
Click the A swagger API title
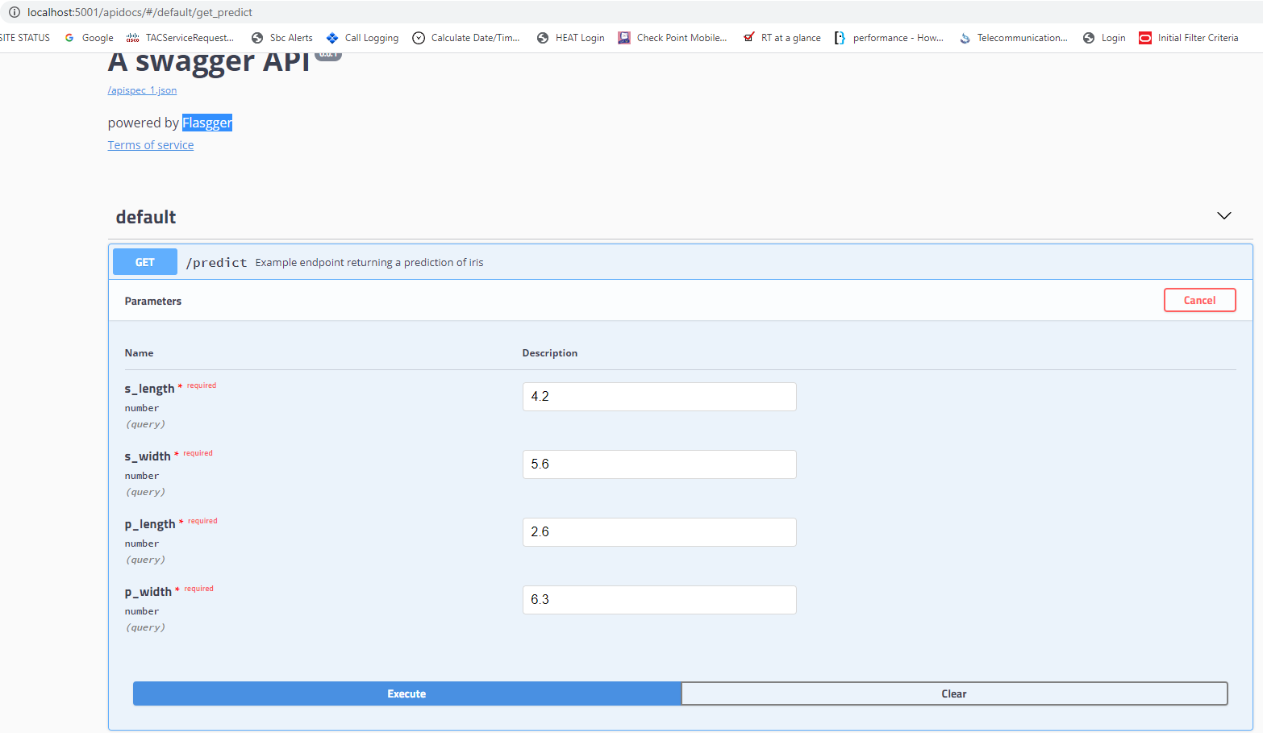pyautogui.click(x=209, y=62)
